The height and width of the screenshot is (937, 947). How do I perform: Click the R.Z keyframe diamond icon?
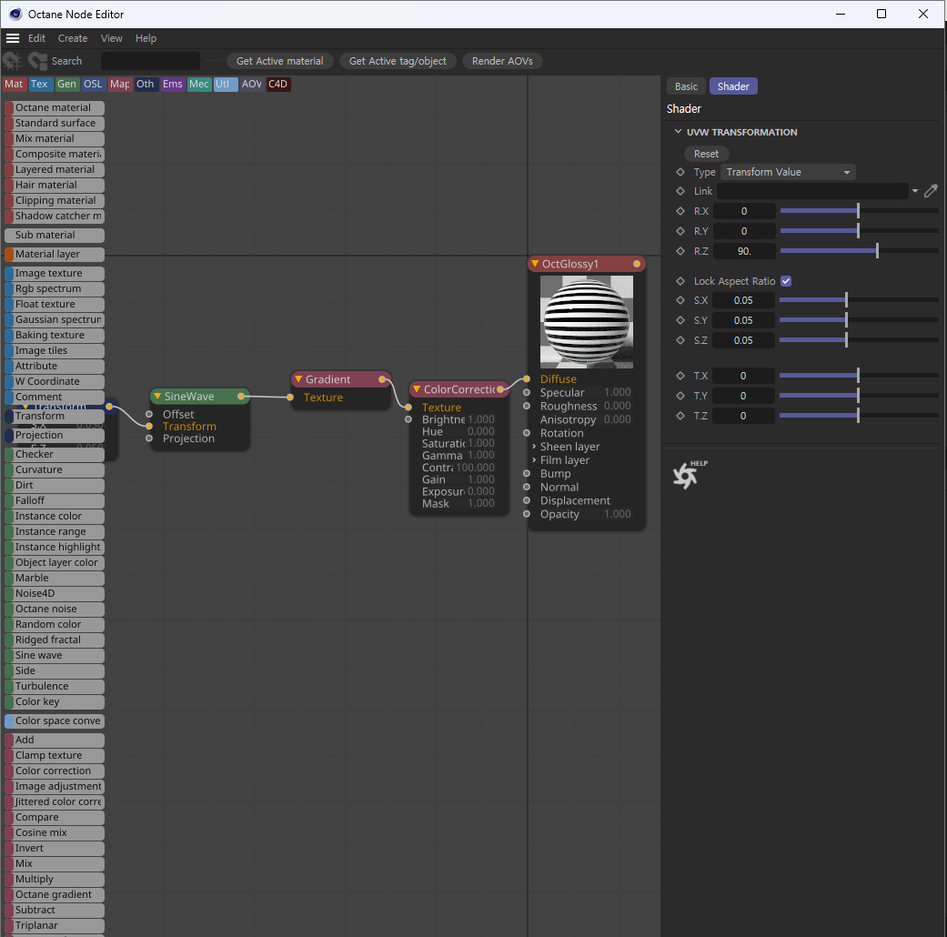pyautogui.click(x=680, y=251)
